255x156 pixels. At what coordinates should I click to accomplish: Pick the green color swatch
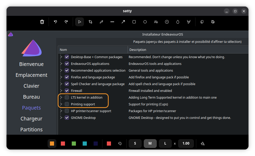click(74, 144)
